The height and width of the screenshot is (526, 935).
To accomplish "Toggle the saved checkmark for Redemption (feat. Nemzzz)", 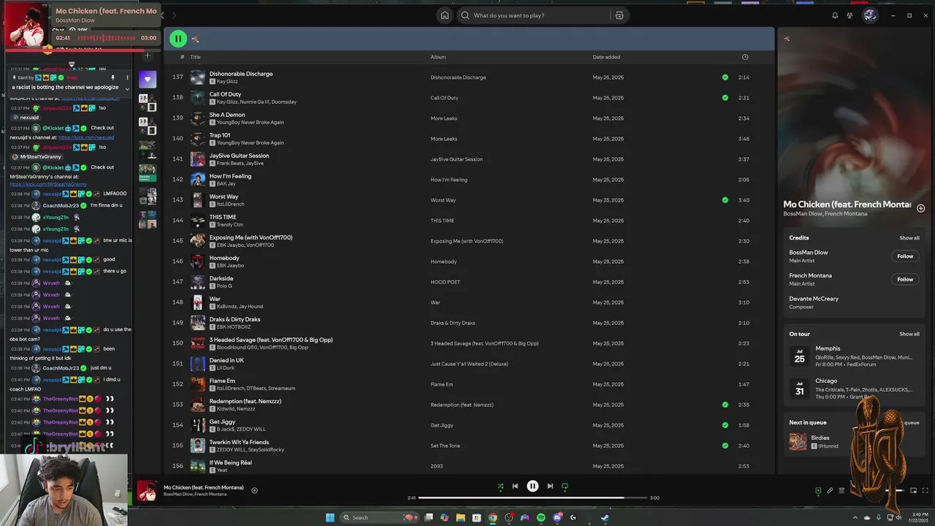I will coord(725,404).
